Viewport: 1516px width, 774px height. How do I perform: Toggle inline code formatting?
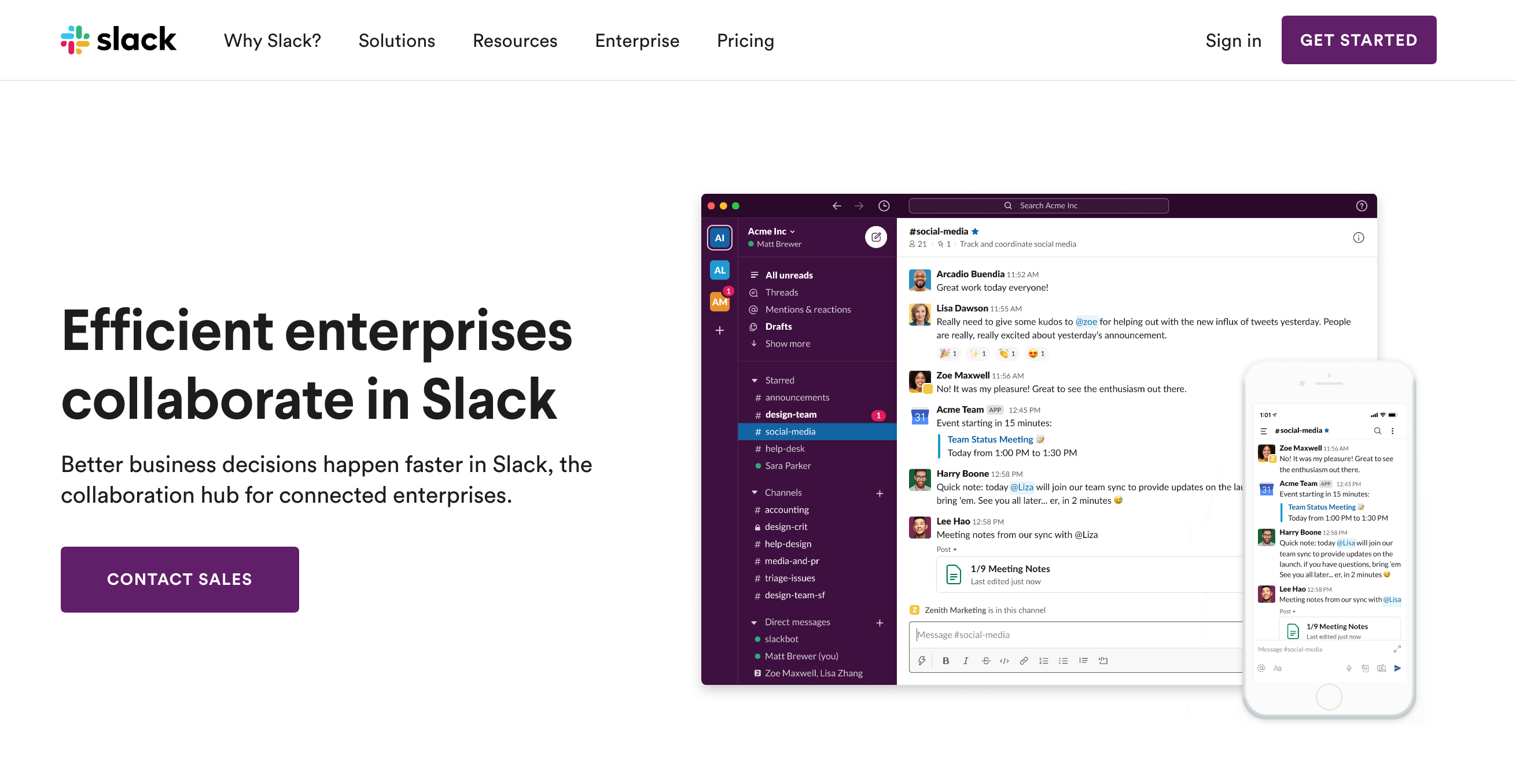point(1004,661)
